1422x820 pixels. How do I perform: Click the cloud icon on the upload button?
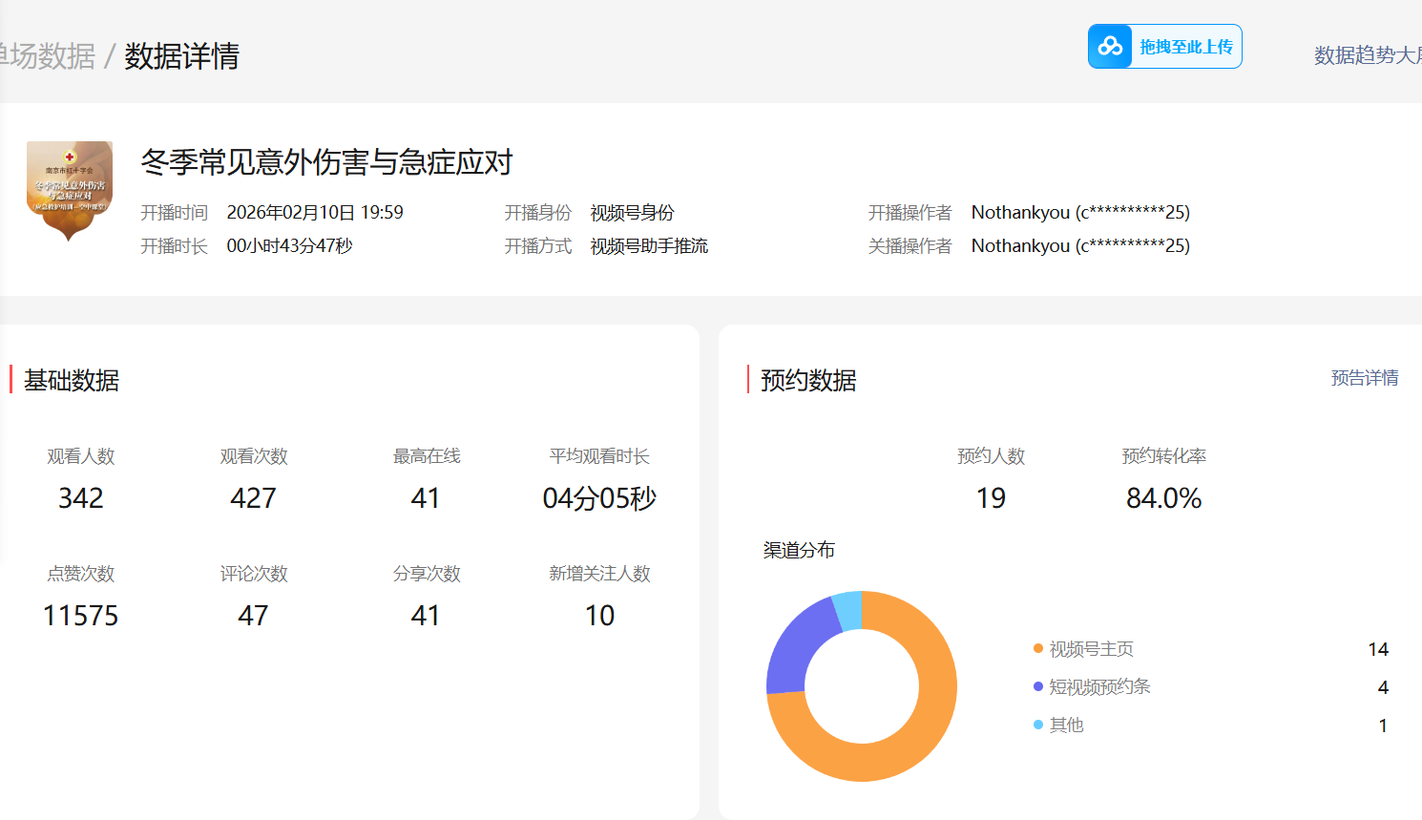coord(1110,46)
